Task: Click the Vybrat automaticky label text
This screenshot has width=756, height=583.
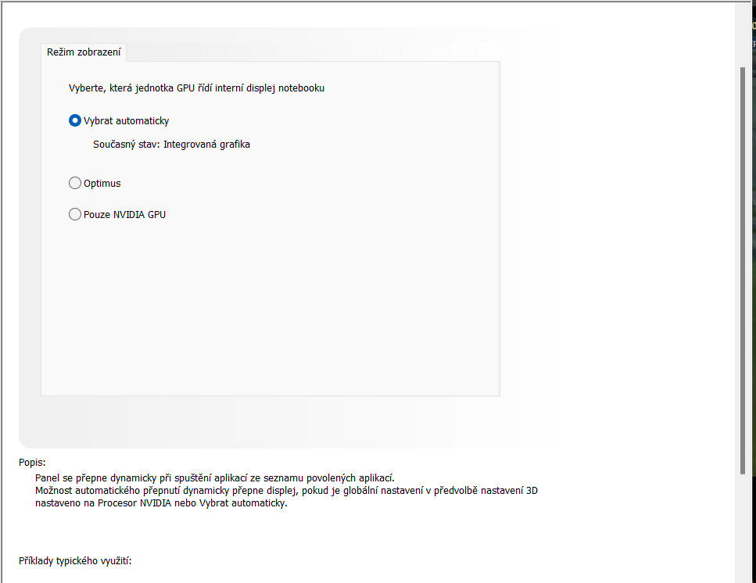Action: [x=127, y=121]
